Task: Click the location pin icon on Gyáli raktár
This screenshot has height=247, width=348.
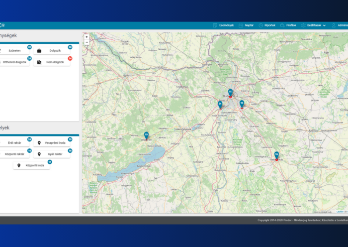Action: point(39,154)
